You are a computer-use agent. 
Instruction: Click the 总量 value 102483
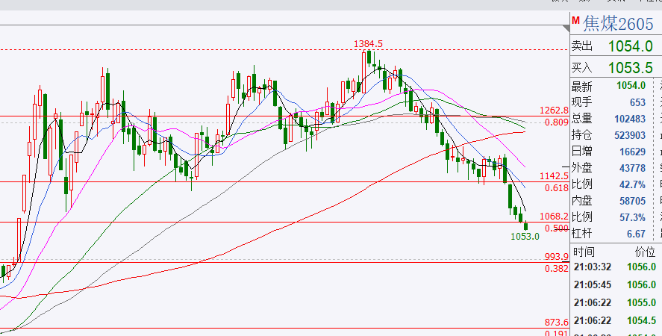coord(630,119)
